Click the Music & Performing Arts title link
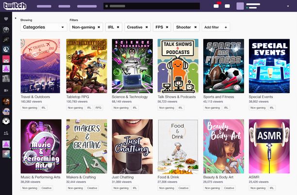 [40, 177]
